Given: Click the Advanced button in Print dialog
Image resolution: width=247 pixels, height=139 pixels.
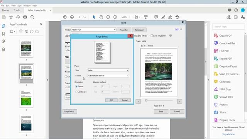Looking at the screenshot, I should coord(139,30).
